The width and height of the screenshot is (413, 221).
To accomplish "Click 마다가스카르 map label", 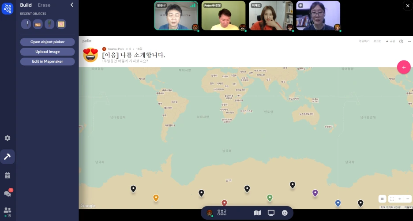I will pos(246,111).
